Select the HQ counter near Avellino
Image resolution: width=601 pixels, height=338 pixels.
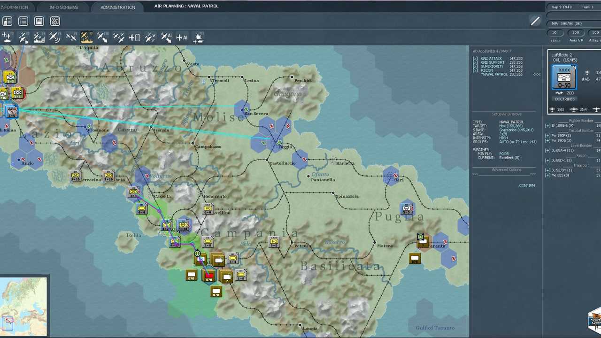tap(208, 209)
